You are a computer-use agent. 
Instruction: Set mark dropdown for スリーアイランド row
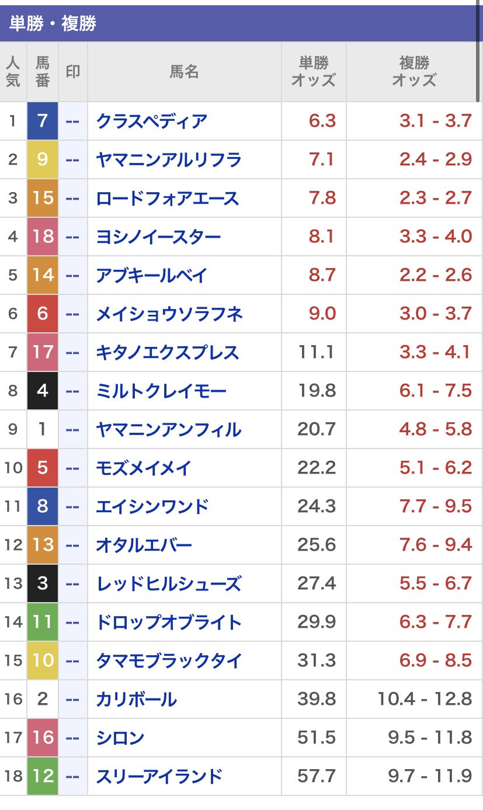coord(73,776)
